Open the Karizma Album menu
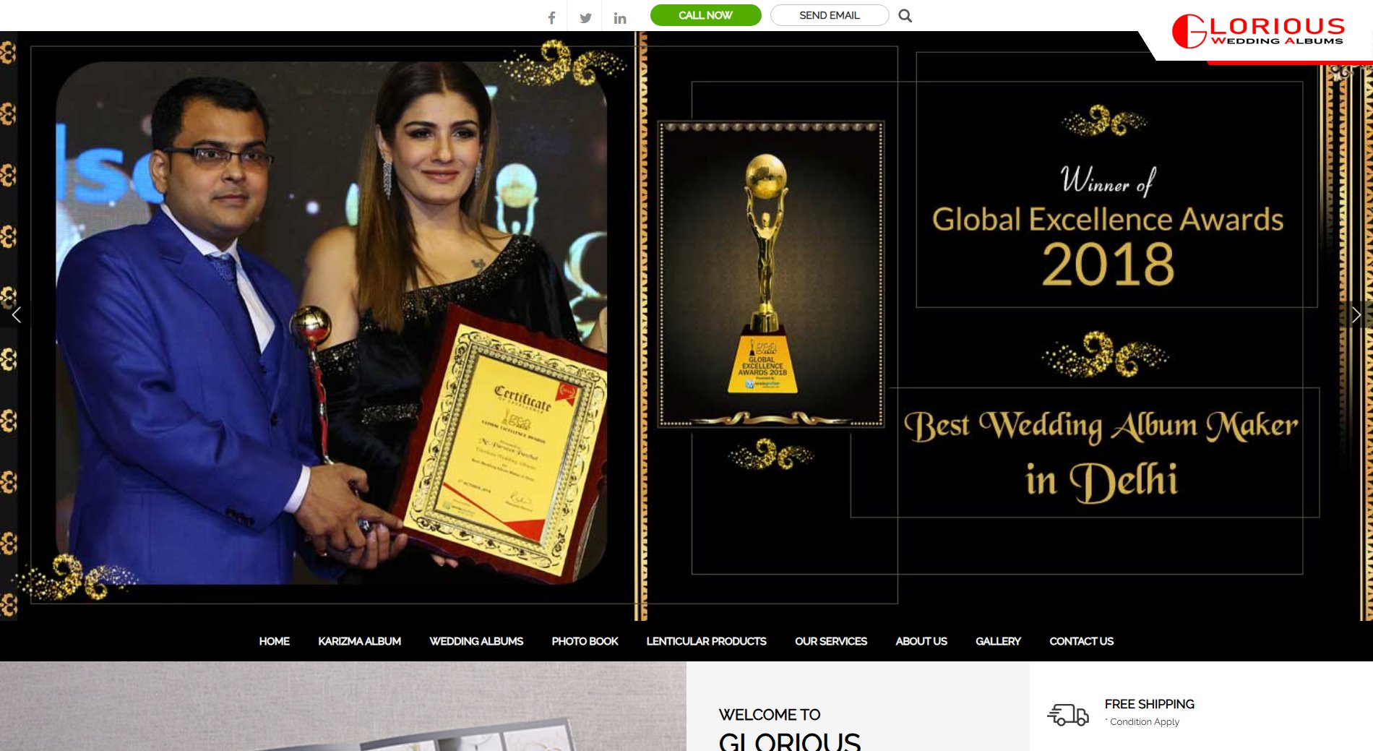The width and height of the screenshot is (1373, 751). click(359, 641)
